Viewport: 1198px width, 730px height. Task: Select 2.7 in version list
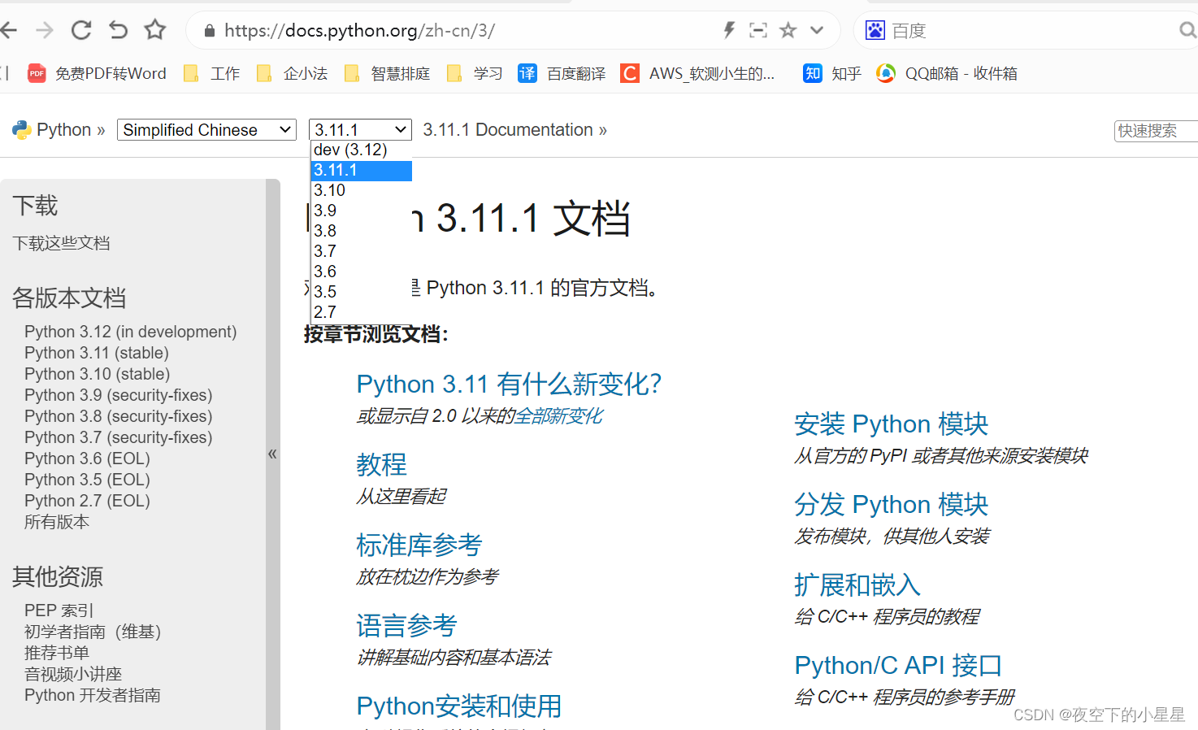[x=362, y=312]
